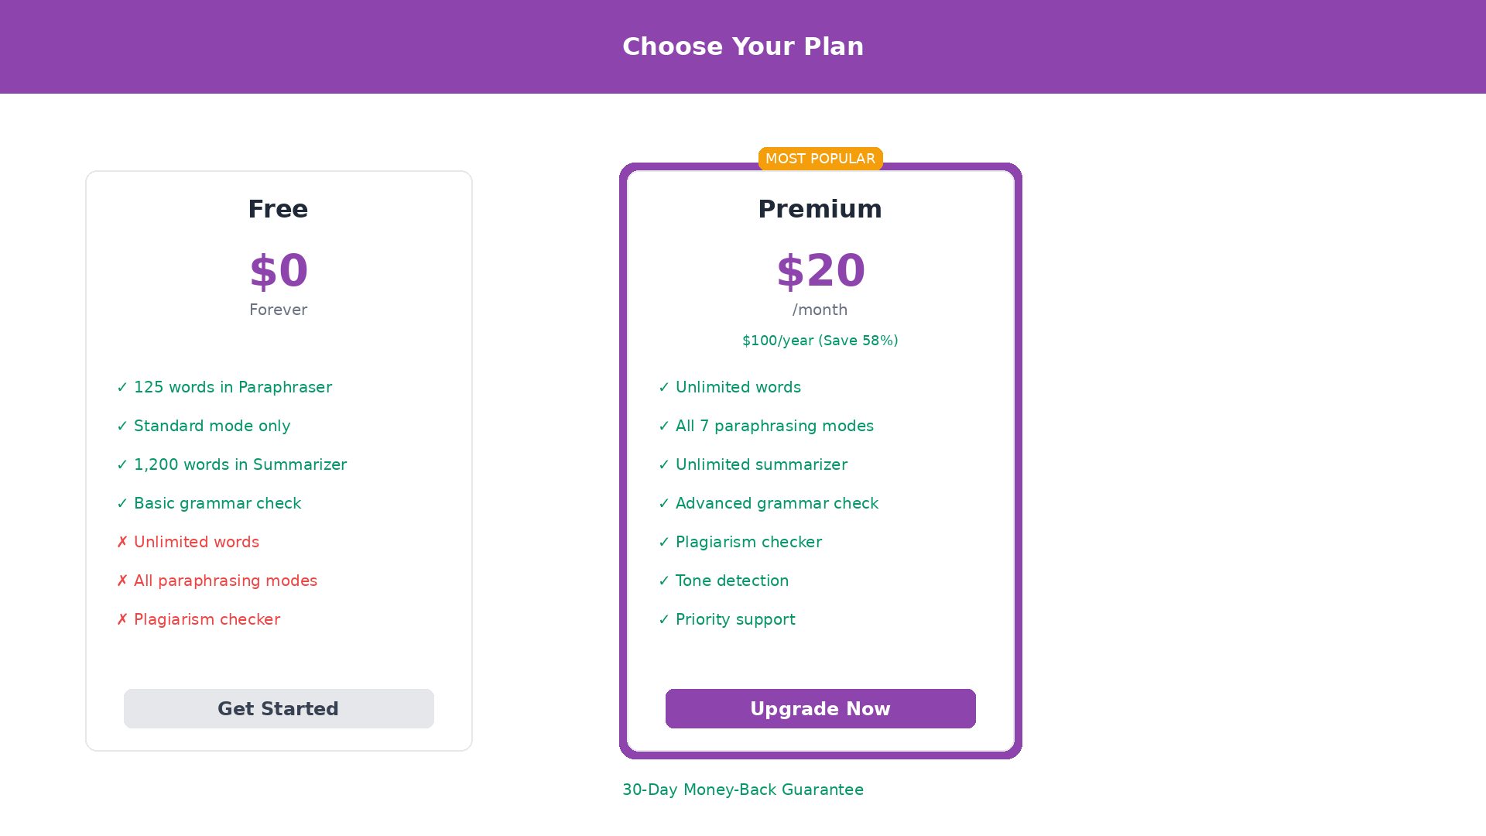
Task: Click the checkmark beside Priority support
Action: 664,619
